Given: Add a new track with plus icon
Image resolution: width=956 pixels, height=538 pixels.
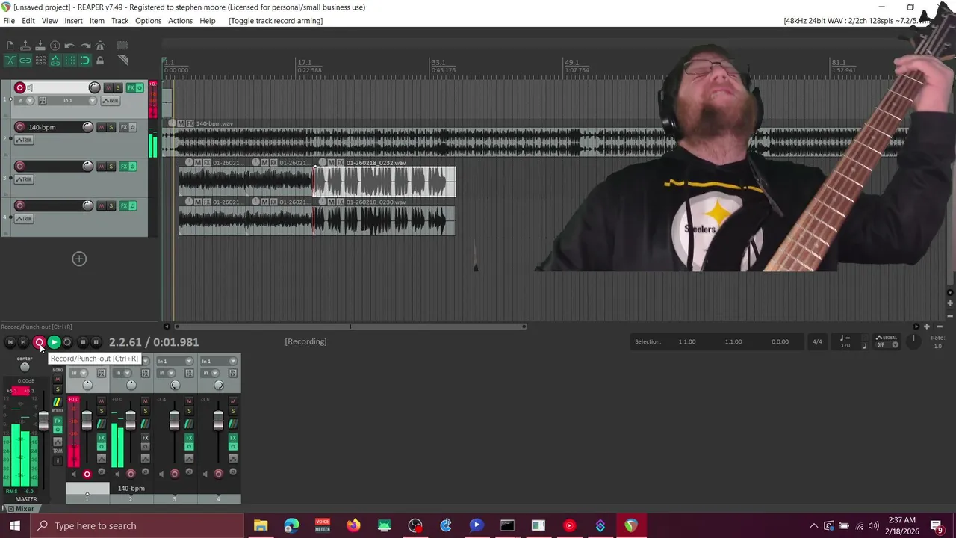Looking at the screenshot, I should click(79, 259).
